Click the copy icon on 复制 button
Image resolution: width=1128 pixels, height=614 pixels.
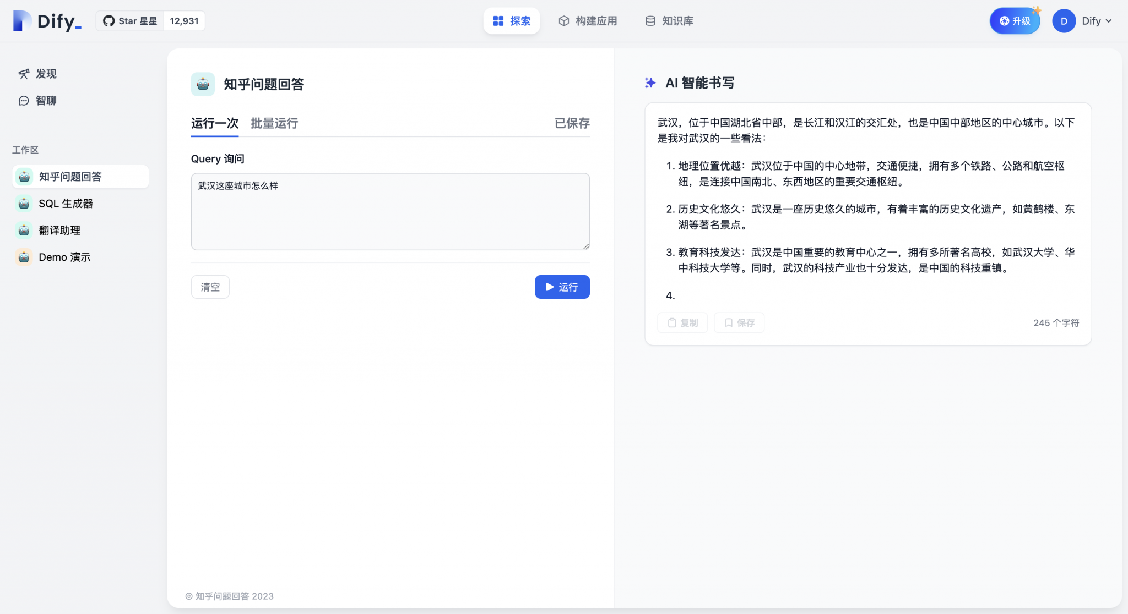pos(673,322)
